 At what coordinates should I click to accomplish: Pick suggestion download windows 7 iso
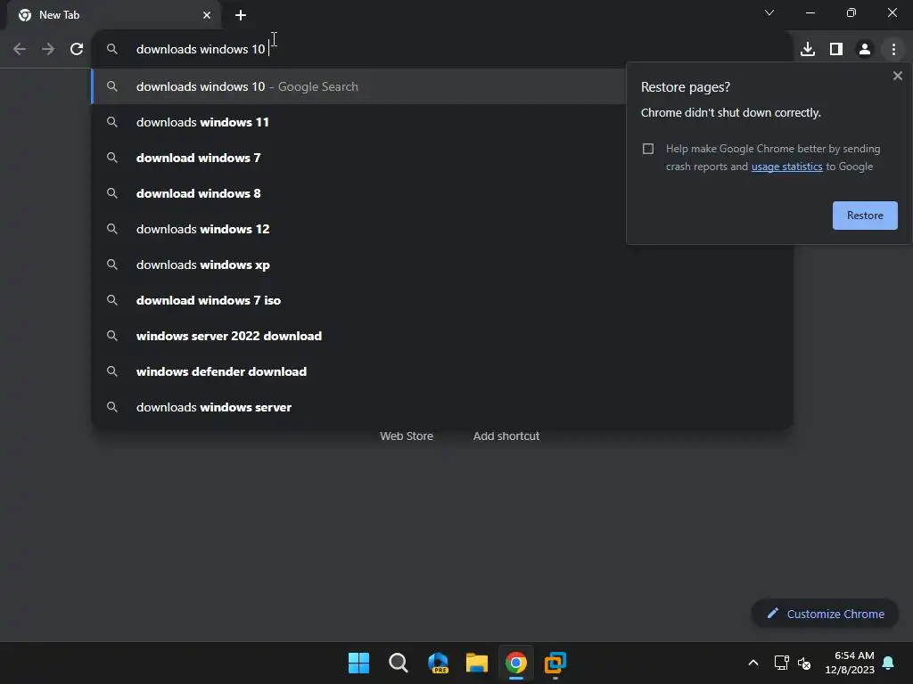442,300
